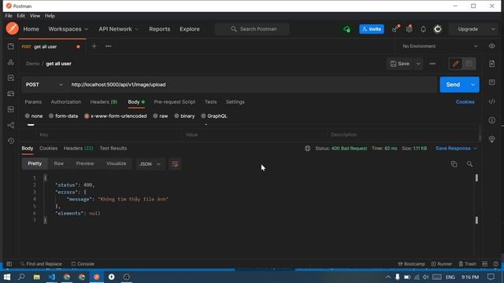Image resolution: width=504 pixels, height=283 pixels.
Task: Open the Monitors sidebar icon
Action: point(10,109)
